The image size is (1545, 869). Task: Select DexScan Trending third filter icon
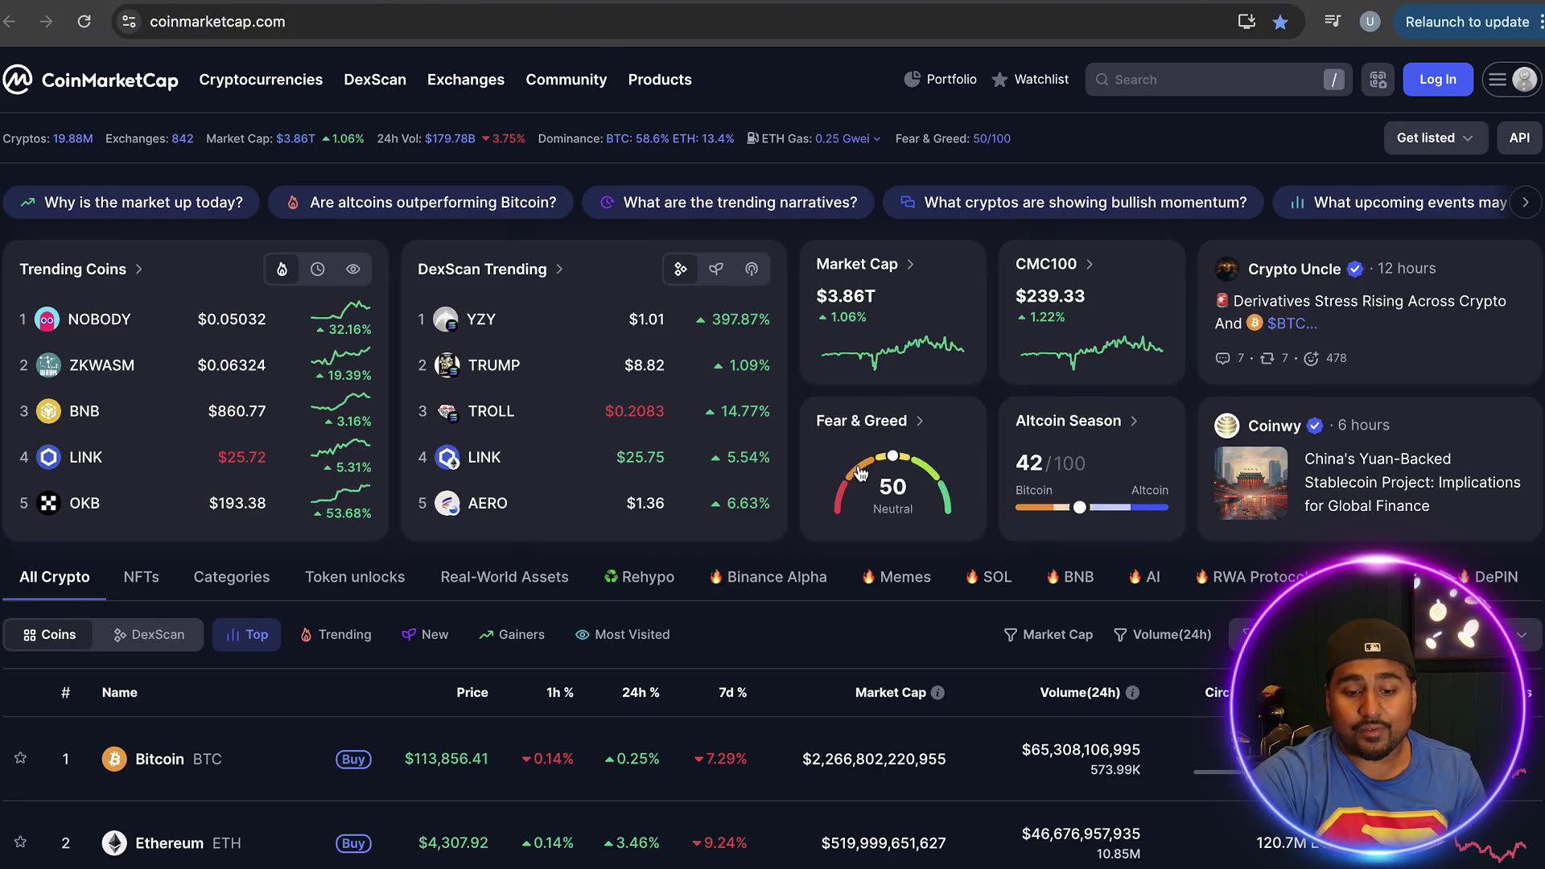tap(752, 269)
